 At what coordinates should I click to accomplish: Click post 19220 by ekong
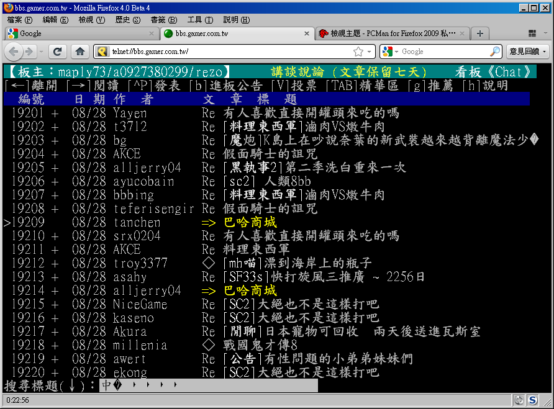[195, 372]
